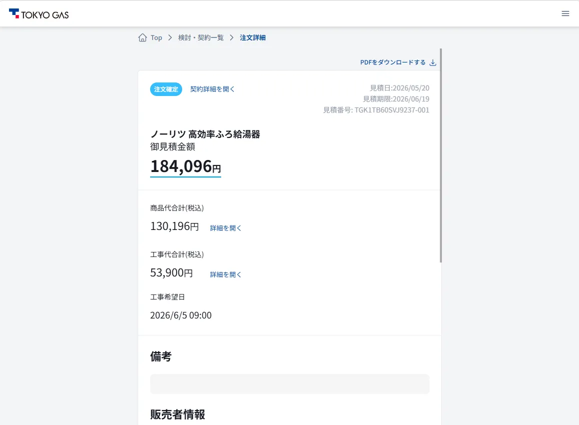
Task: Click the 販売者情報 heading
Action: [x=177, y=414]
